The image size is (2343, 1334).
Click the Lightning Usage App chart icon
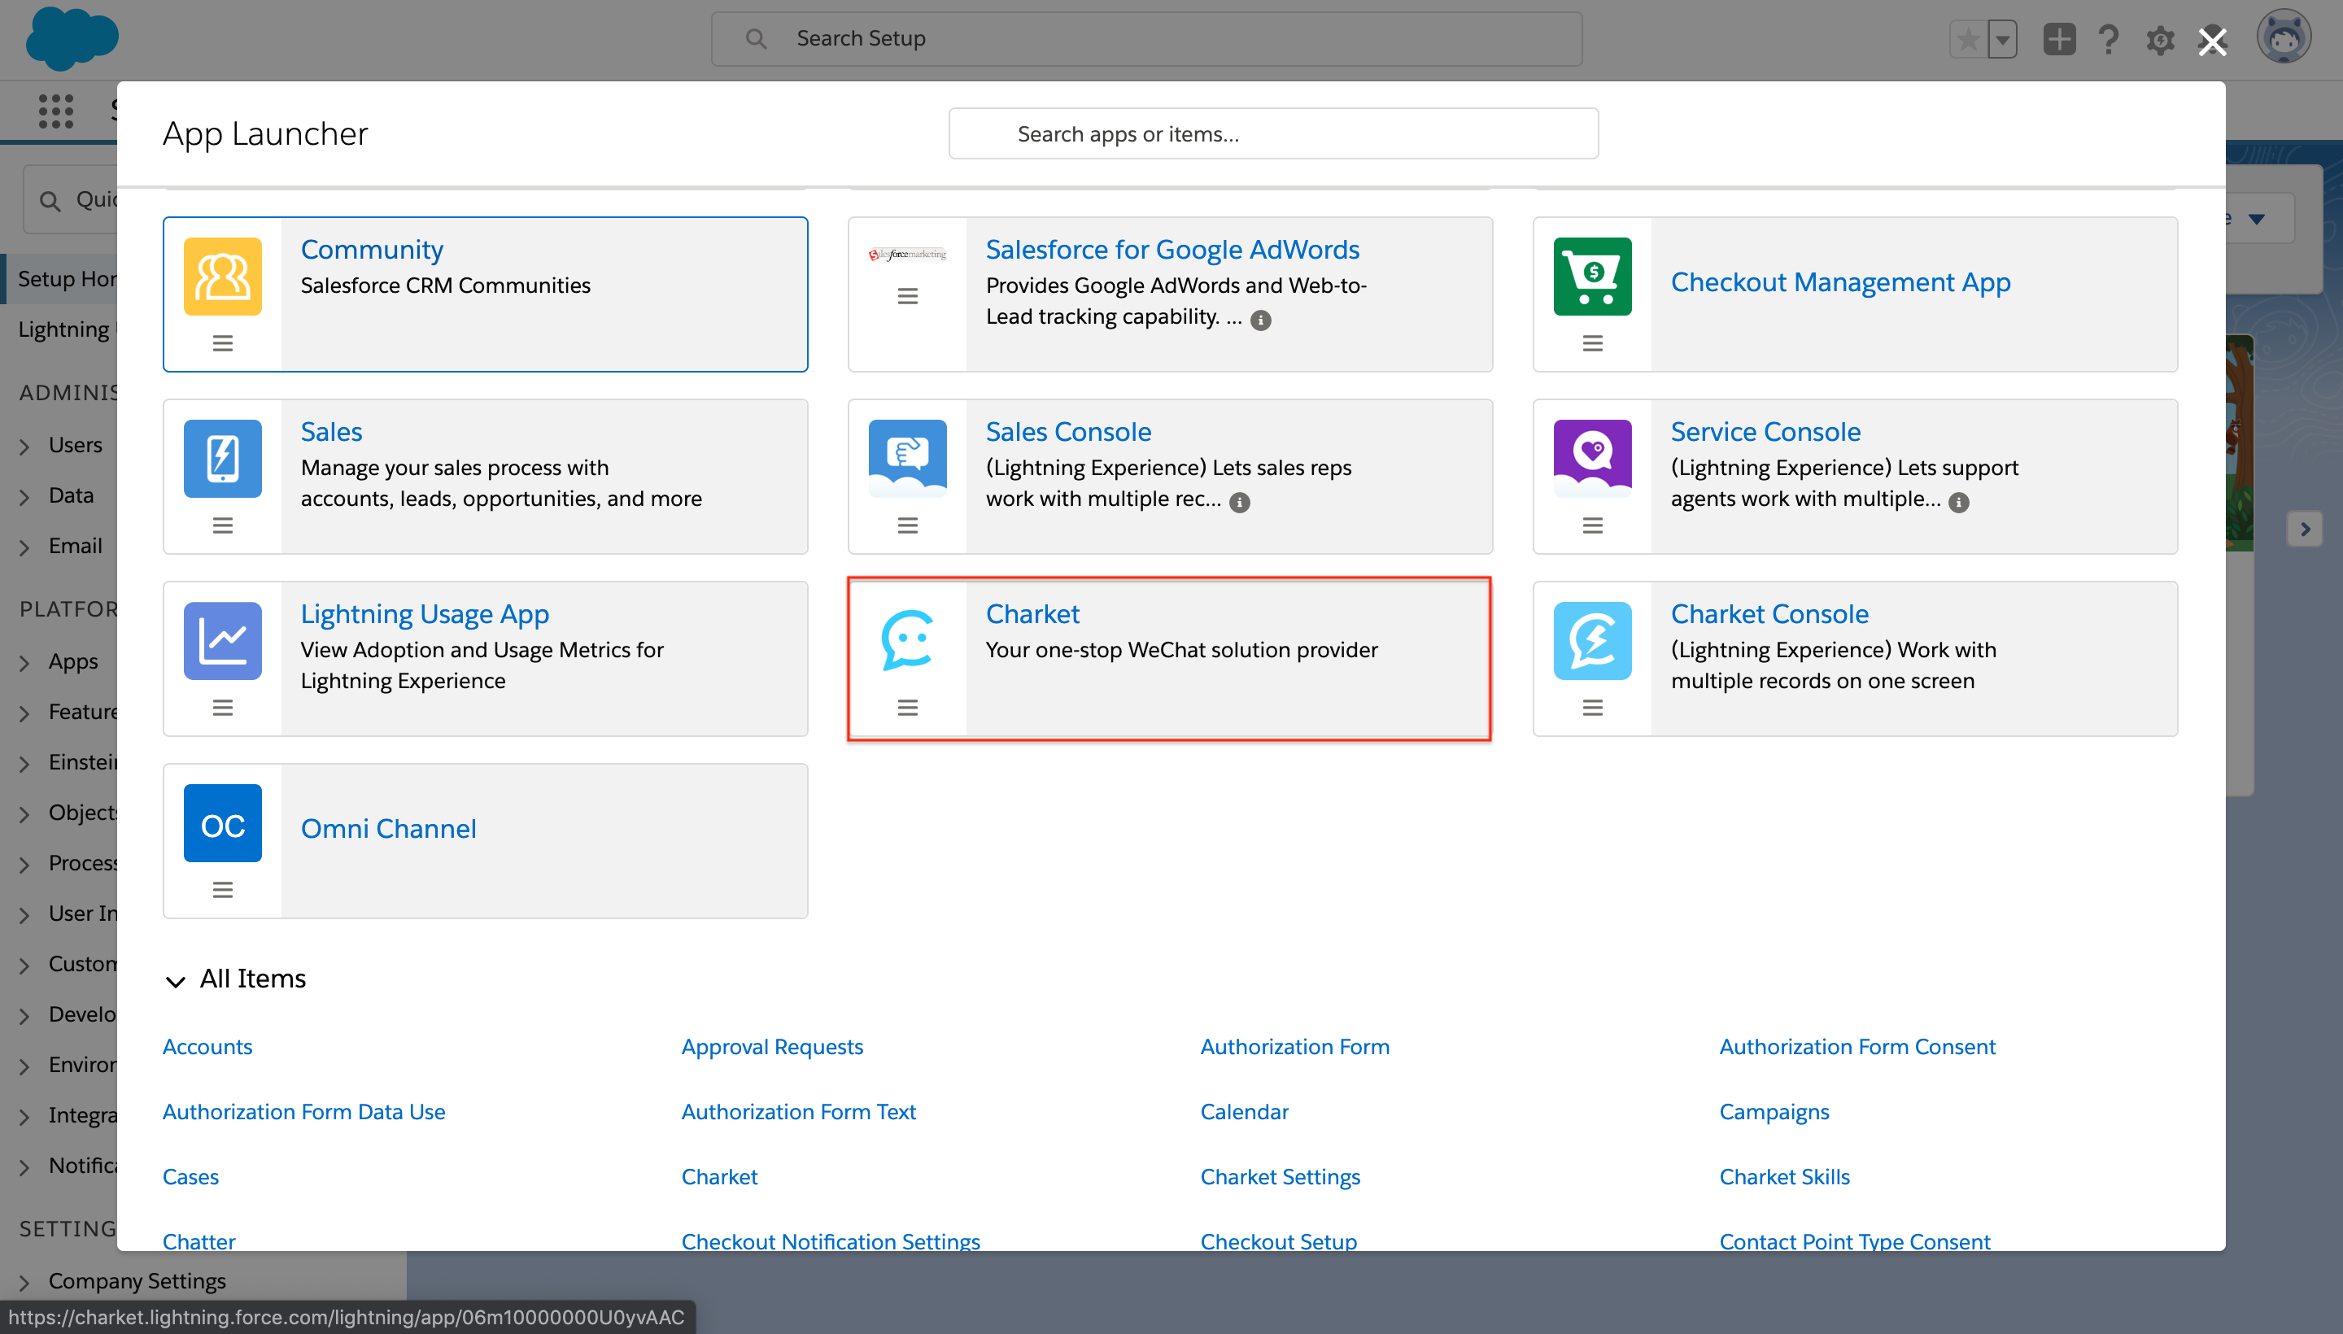[x=223, y=640]
